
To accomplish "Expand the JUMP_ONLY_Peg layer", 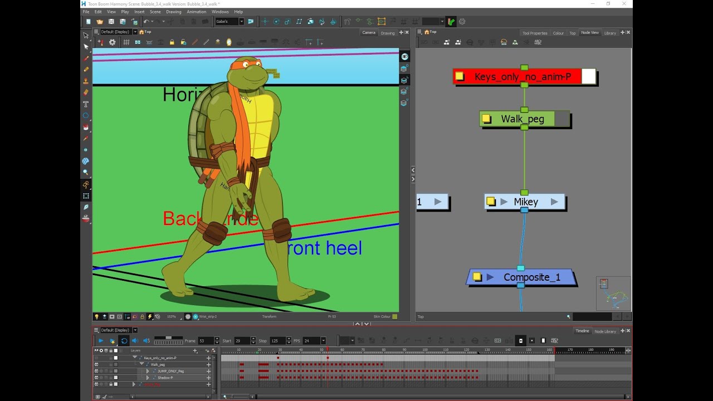I will [x=148, y=371].
